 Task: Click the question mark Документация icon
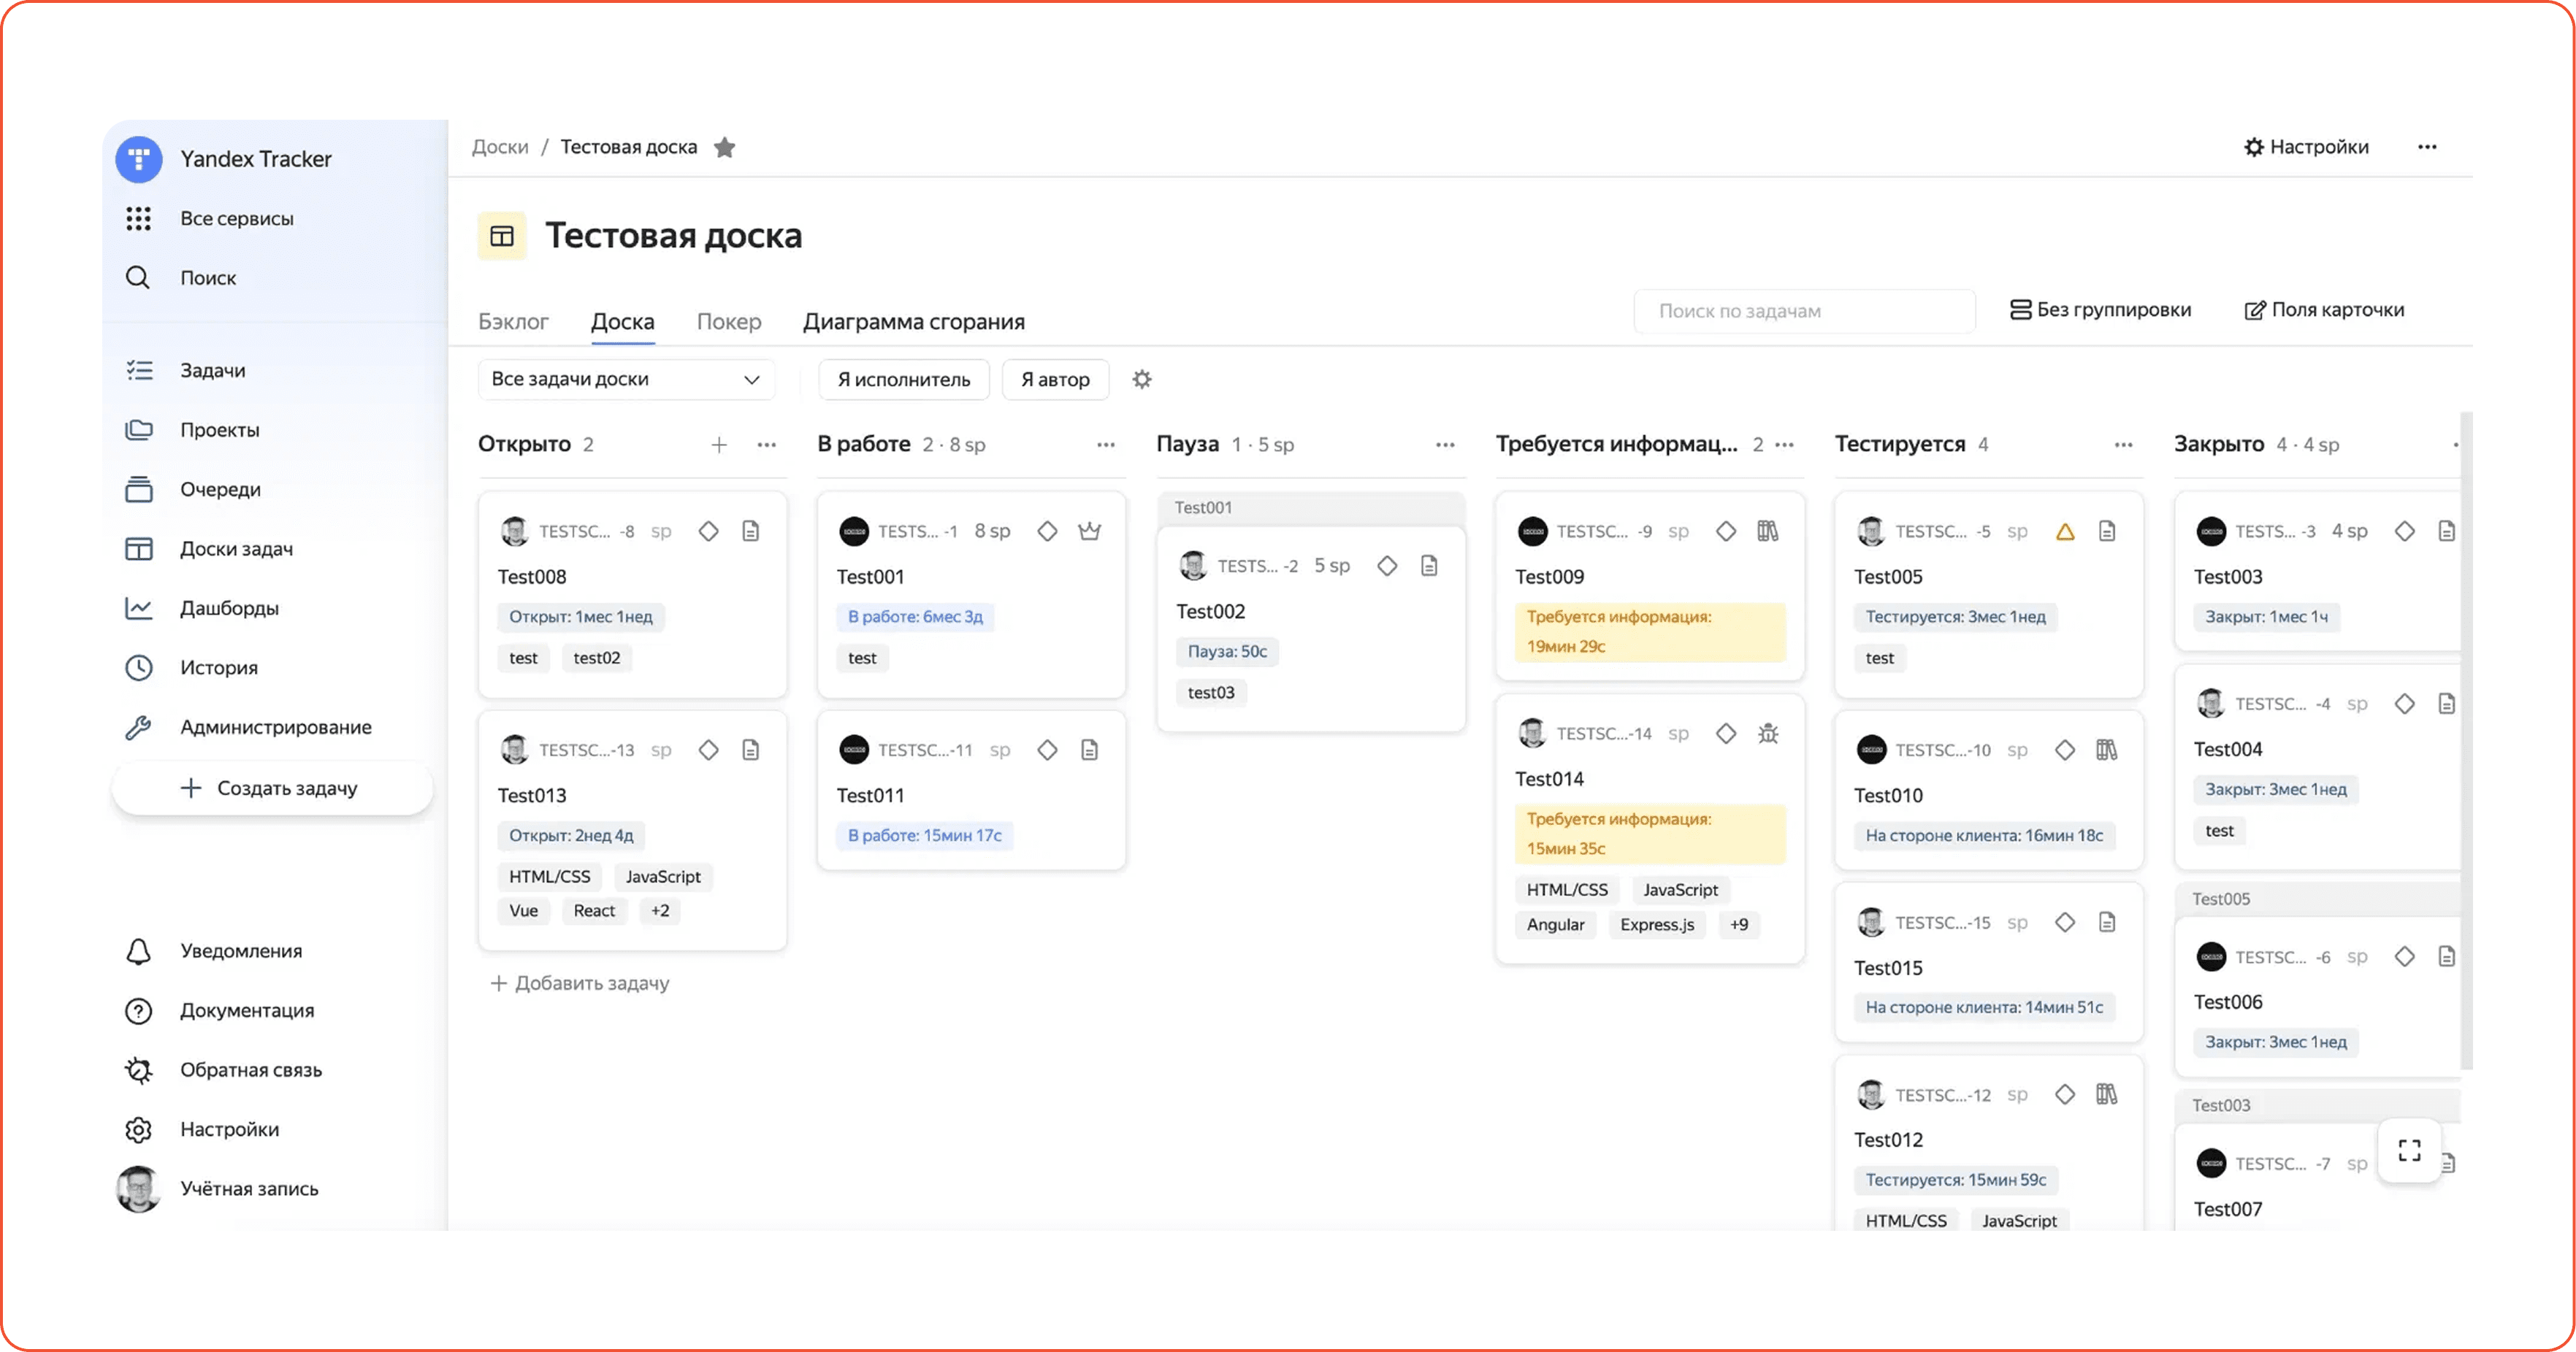[x=138, y=1010]
